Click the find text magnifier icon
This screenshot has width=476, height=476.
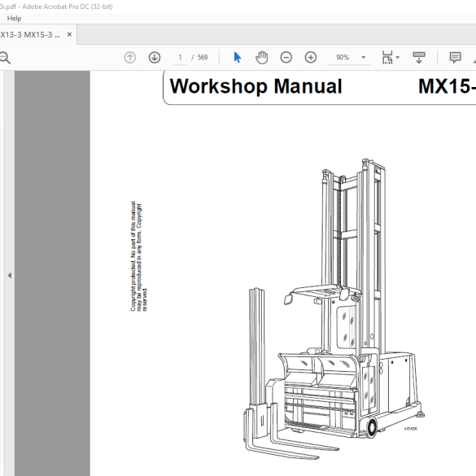[5, 58]
